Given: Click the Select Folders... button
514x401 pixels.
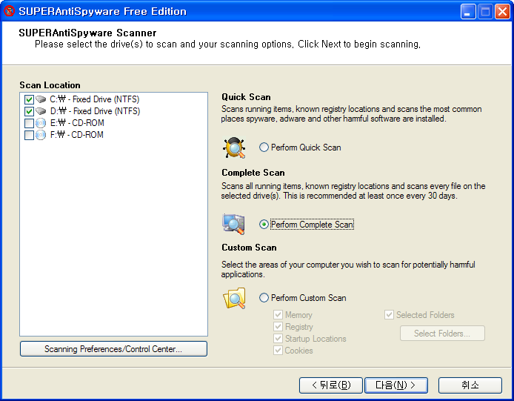Looking at the screenshot, I should click(442, 334).
